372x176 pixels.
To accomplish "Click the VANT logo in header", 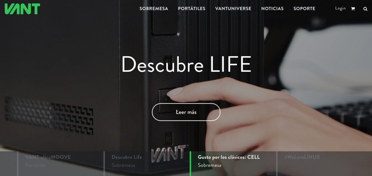I will click(22, 9).
